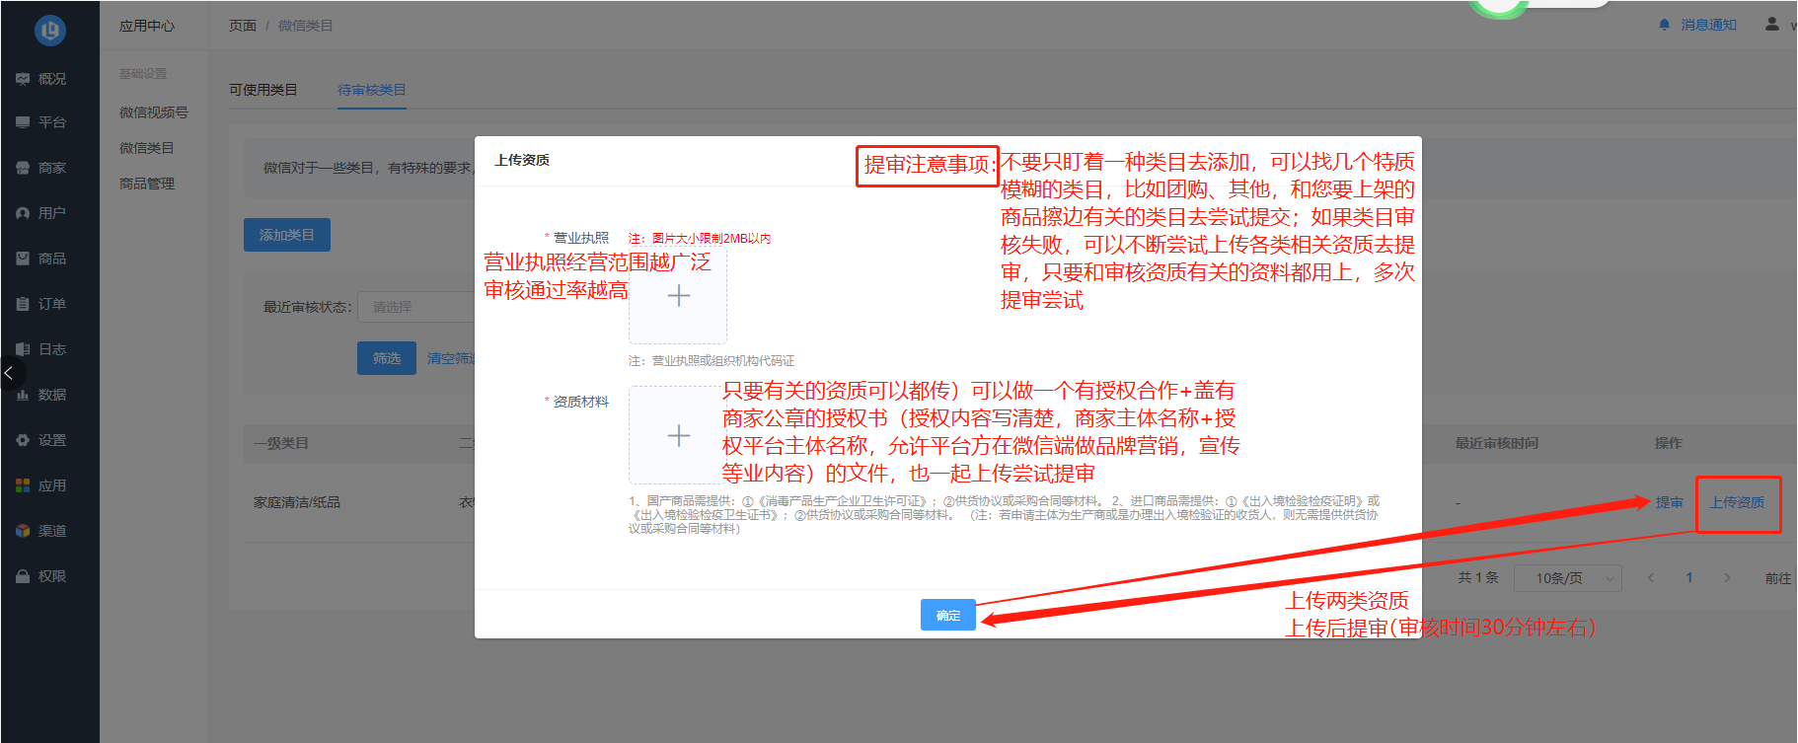1798x743 pixels.
Task: Click the 一级类目 column header
Action: point(281,443)
